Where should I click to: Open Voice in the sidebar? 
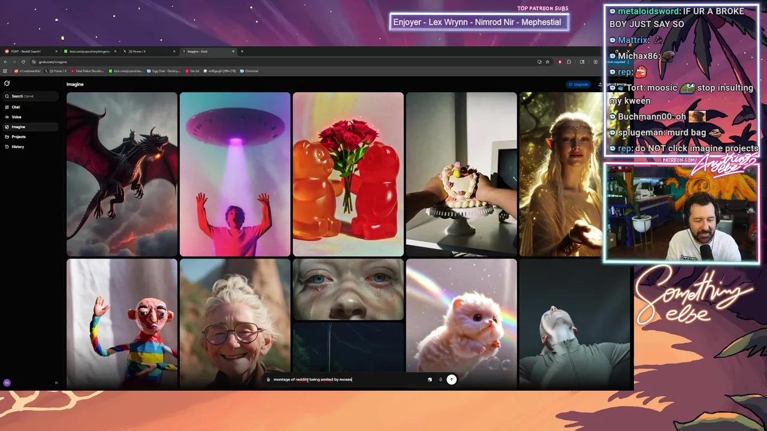(x=30, y=117)
